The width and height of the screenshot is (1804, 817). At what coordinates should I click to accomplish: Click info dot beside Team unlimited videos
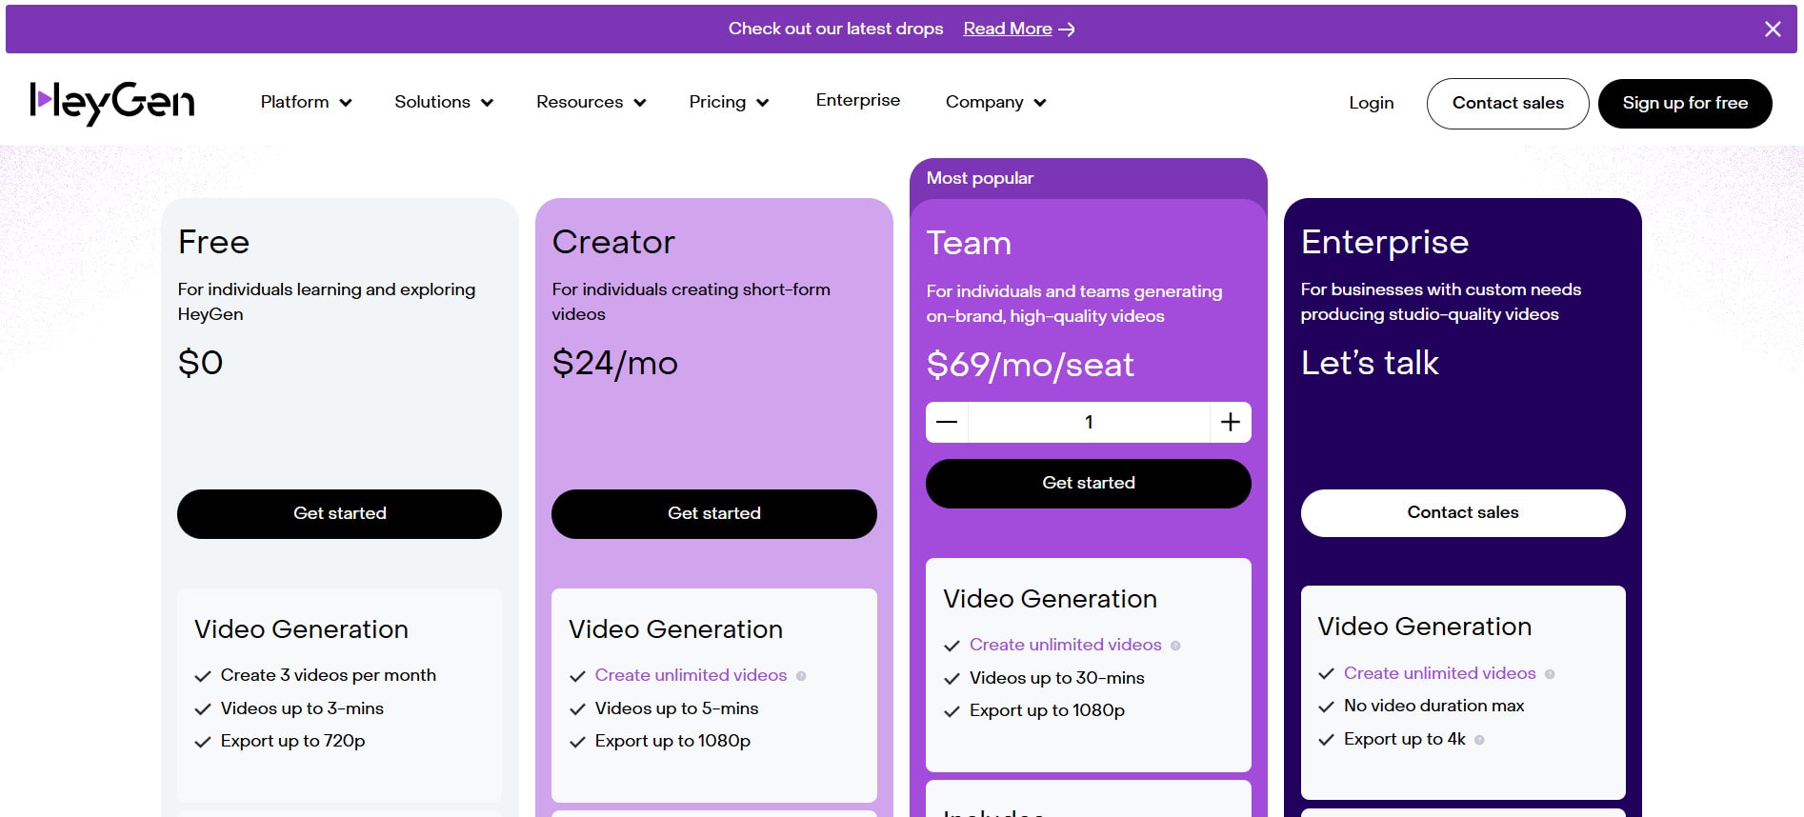pyautogui.click(x=1175, y=646)
